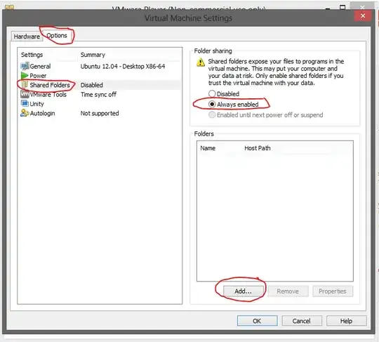Confirm settings with the OK button
This screenshot has height=342, width=379.
(257, 321)
